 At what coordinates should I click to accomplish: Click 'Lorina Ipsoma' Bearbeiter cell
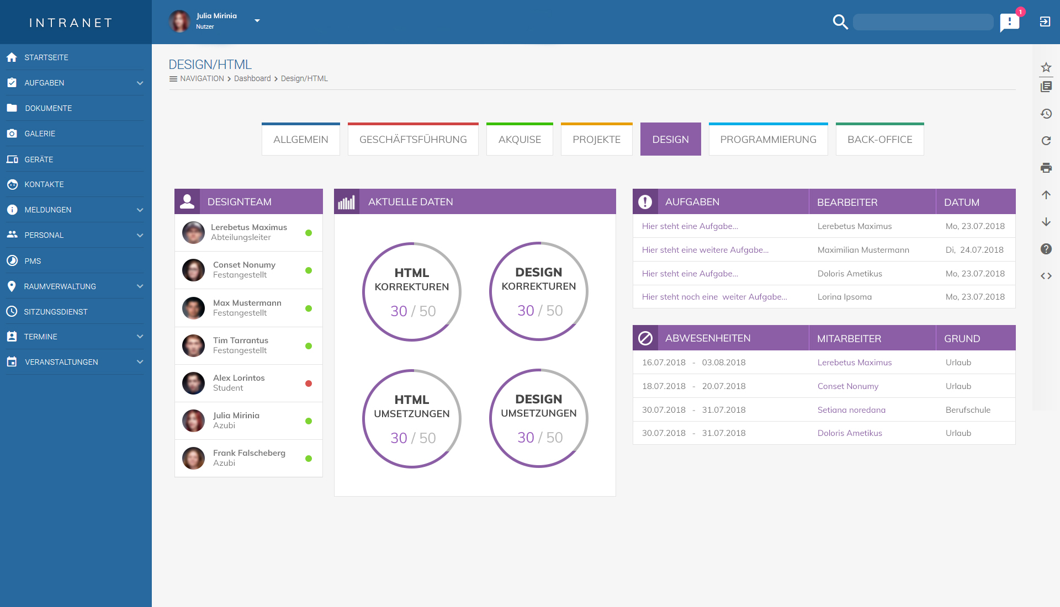pyautogui.click(x=845, y=297)
